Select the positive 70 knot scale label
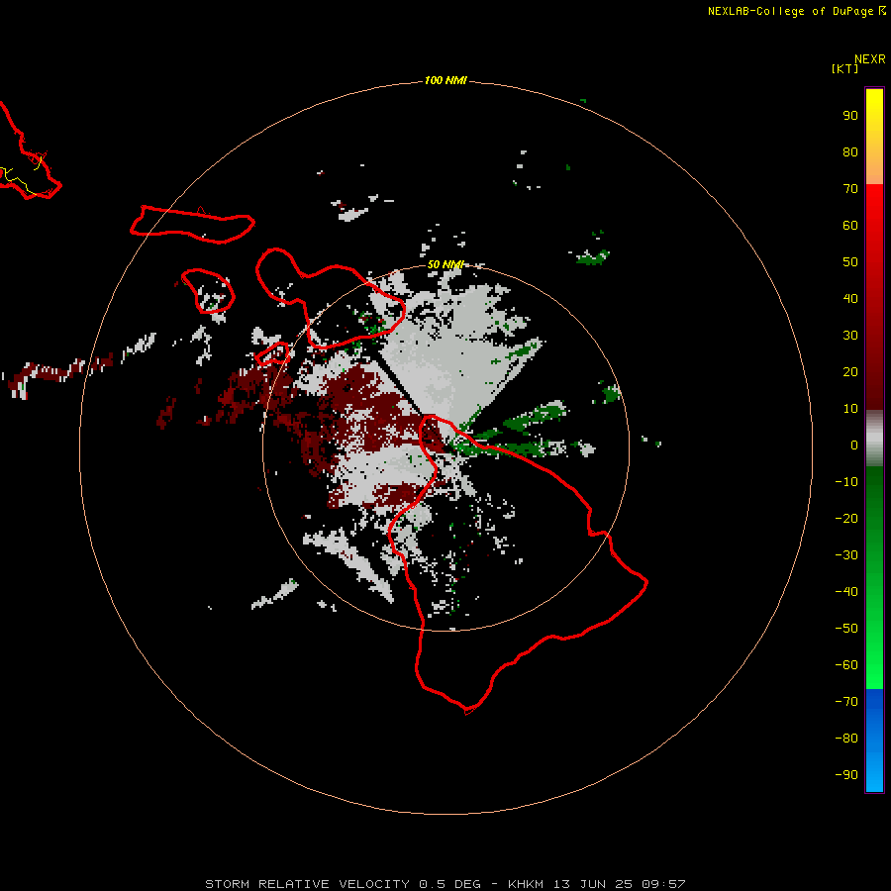 point(850,189)
